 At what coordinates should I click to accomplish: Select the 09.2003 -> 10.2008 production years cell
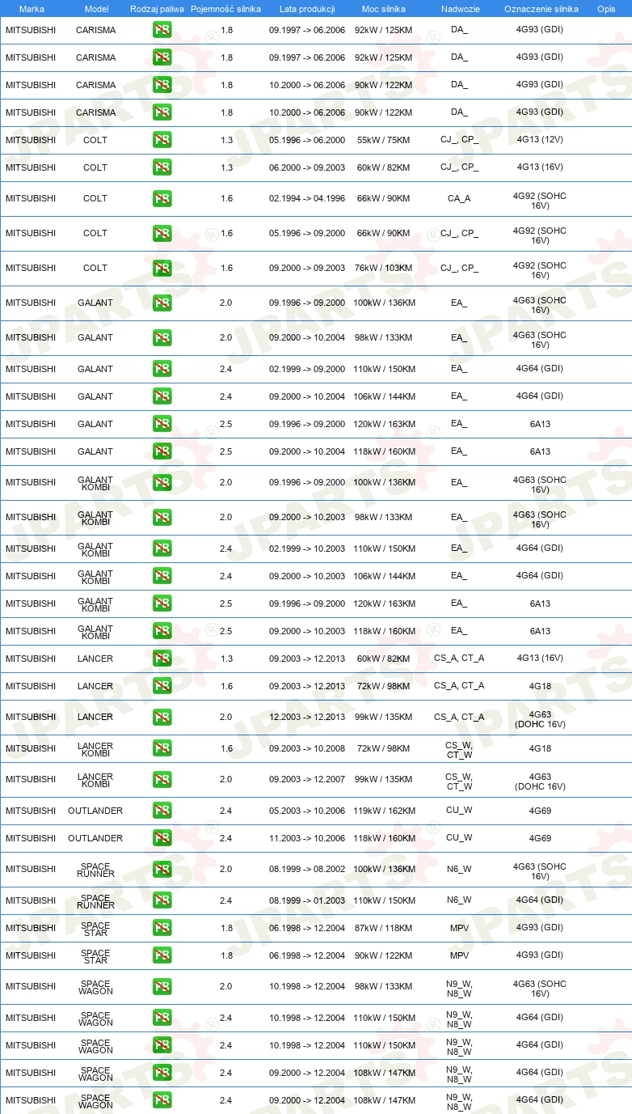pos(307,748)
